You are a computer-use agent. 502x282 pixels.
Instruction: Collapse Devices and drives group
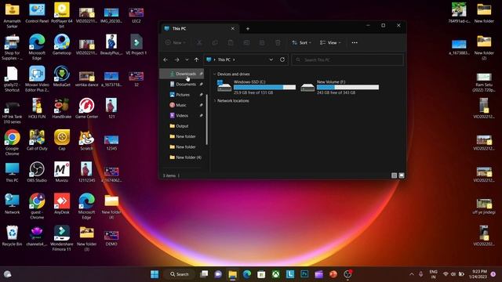[214, 74]
